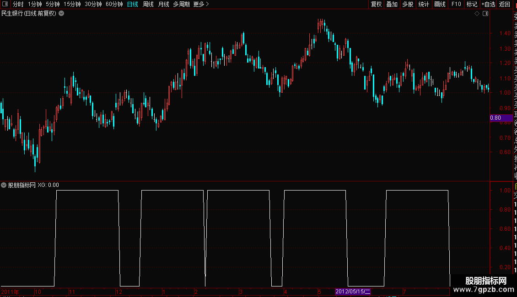Image resolution: width=517 pixels, height=297 pixels.
Task: Switch to 月线 monthly chart
Action: 163,4
